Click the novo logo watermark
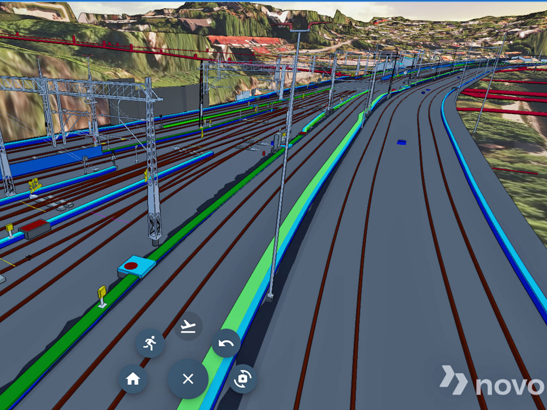The image size is (547, 410). click(492, 381)
